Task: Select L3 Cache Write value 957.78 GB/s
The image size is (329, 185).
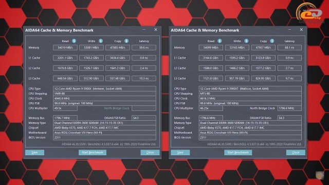Action: pyautogui.click(x=237, y=79)
